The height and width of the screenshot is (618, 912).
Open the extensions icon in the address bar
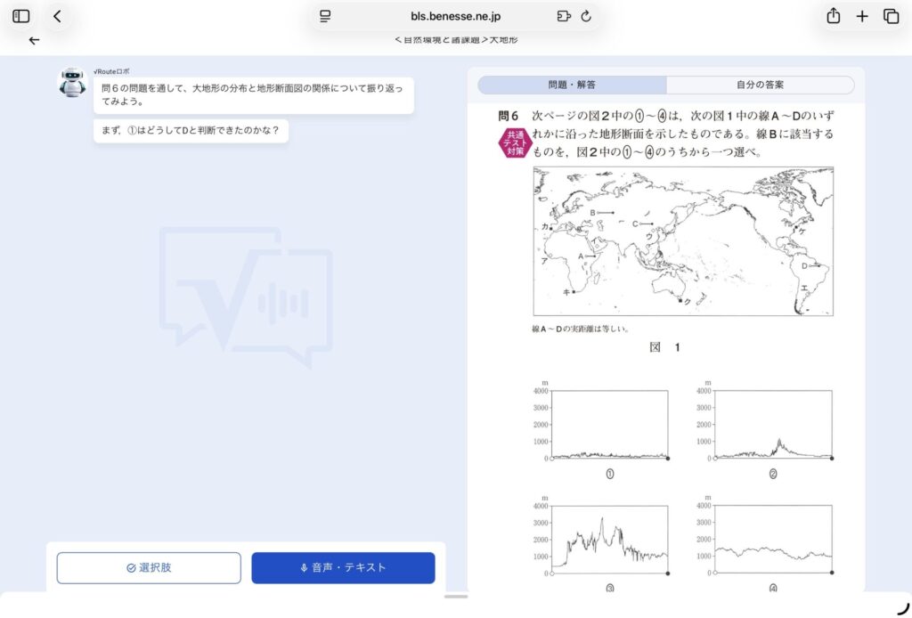[563, 16]
